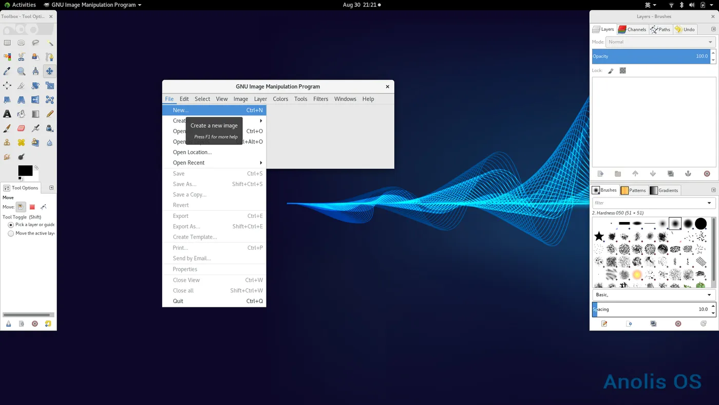
Task: Select the Zoom magnifier tool
Action: pyautogui.click(x=21, y=71)
